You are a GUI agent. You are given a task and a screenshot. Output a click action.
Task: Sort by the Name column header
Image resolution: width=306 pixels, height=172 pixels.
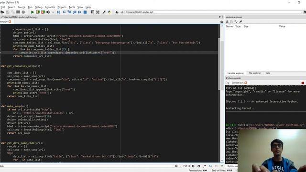click(x=229, y=26)
